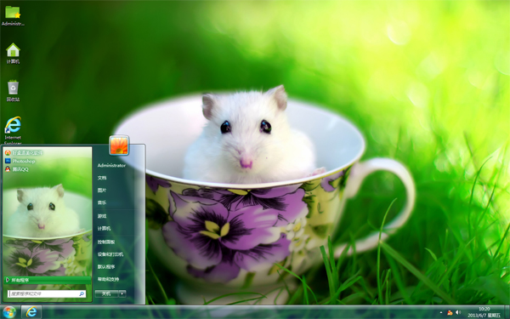Open the Administrator link in Start menu

(111, 165)
